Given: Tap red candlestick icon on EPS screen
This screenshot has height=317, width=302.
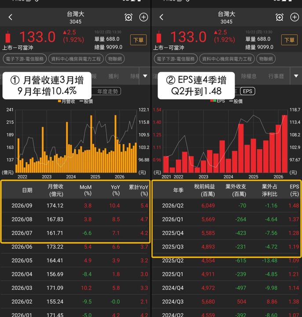Looking at the screenshot, I should 159,37.
